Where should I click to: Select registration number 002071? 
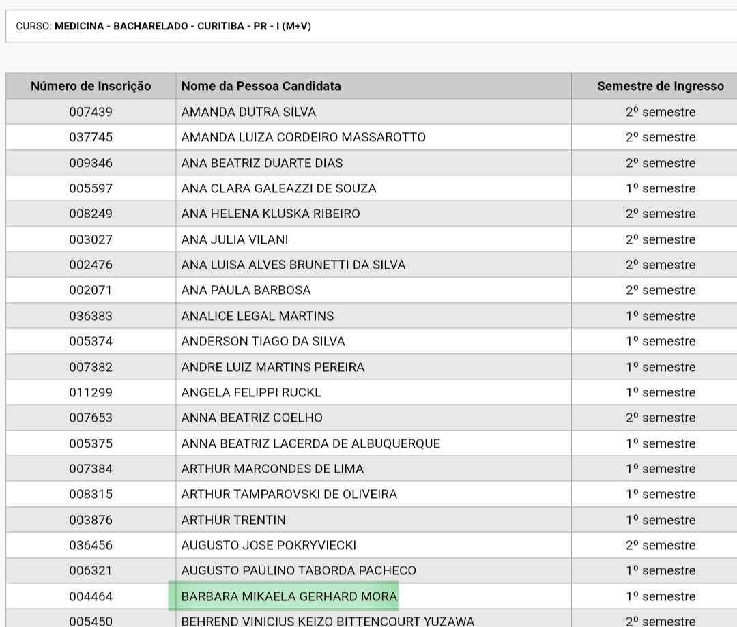pos(91,290)
